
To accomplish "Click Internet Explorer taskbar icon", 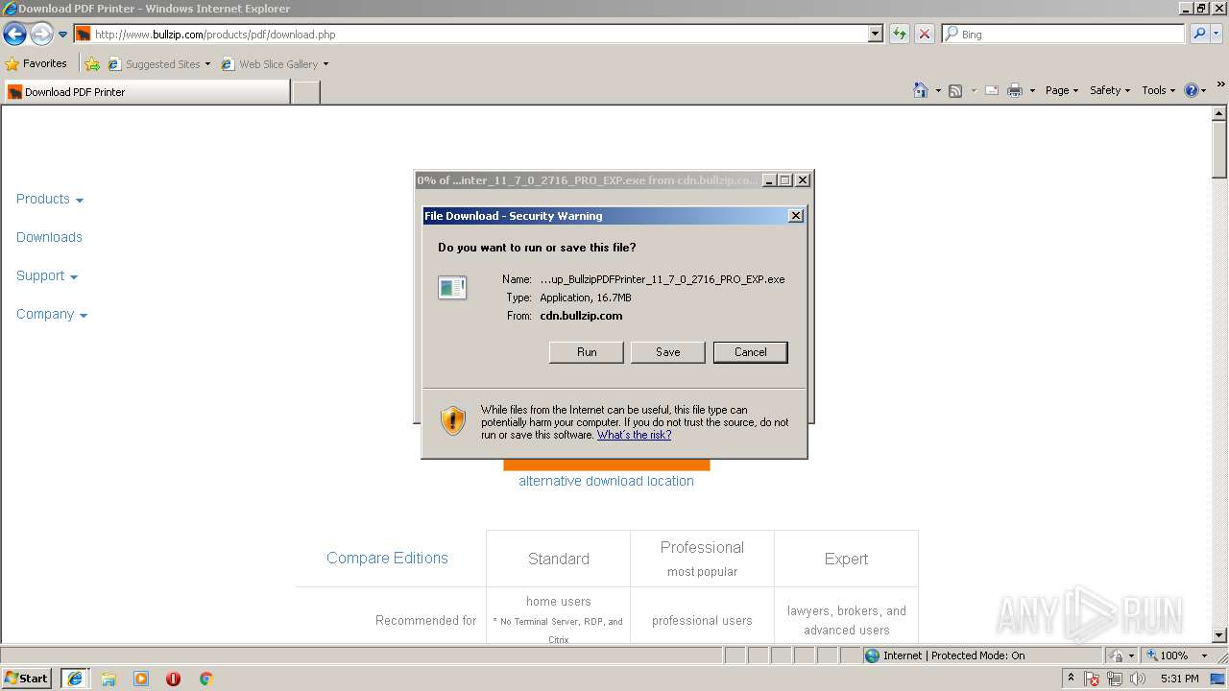I will pyautogui.click(x=75, y=679).
